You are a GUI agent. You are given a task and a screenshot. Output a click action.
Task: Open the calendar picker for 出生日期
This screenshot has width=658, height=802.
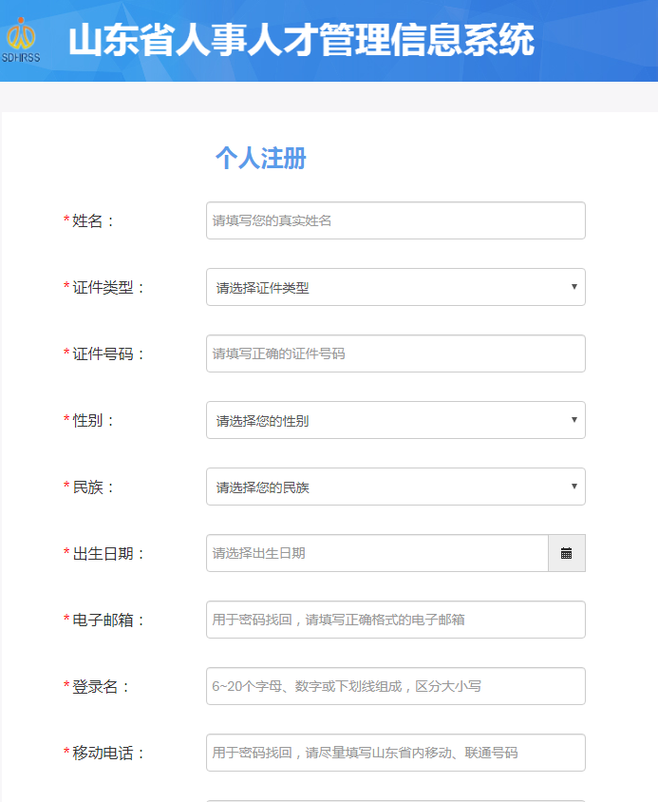click(x=566, y=553)
